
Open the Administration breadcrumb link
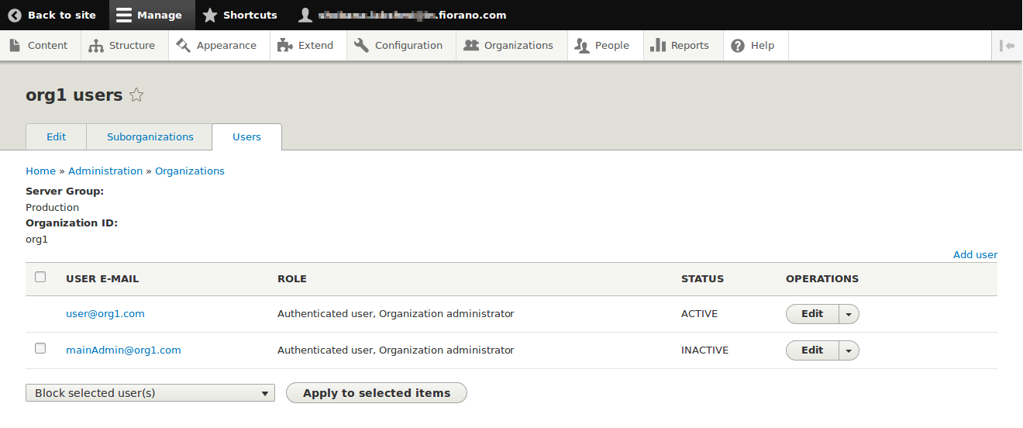105,171
